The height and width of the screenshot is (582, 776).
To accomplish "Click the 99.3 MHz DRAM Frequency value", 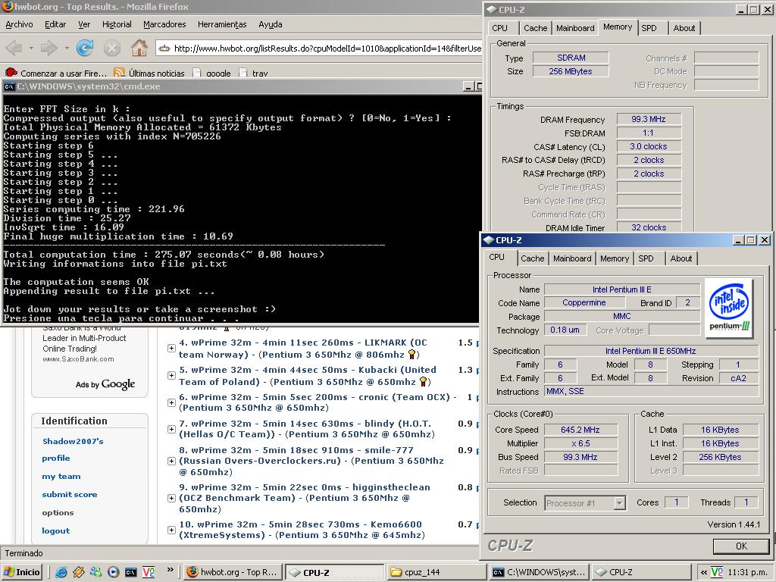I will coord(649,119).
